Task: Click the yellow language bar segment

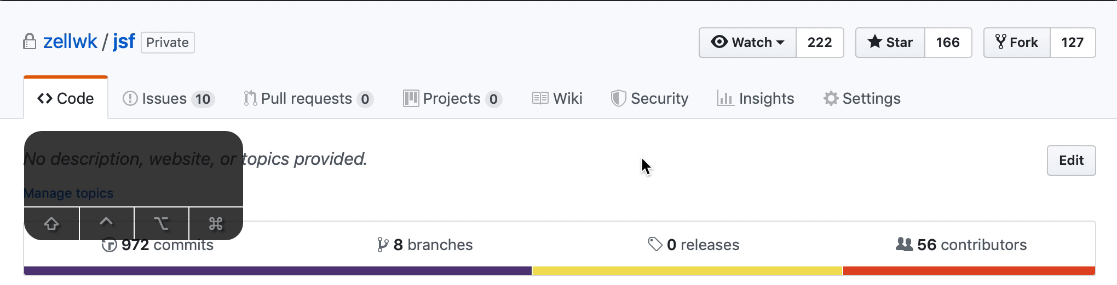Action: tap(687, 271)
